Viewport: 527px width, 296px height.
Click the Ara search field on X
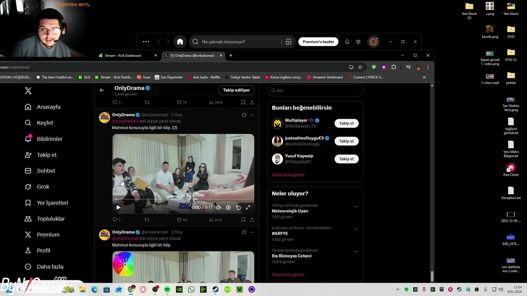tap(315, 90)
